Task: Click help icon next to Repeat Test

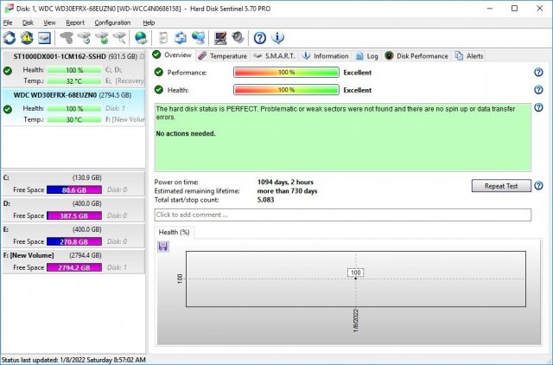Action: [x=538, y=186]
